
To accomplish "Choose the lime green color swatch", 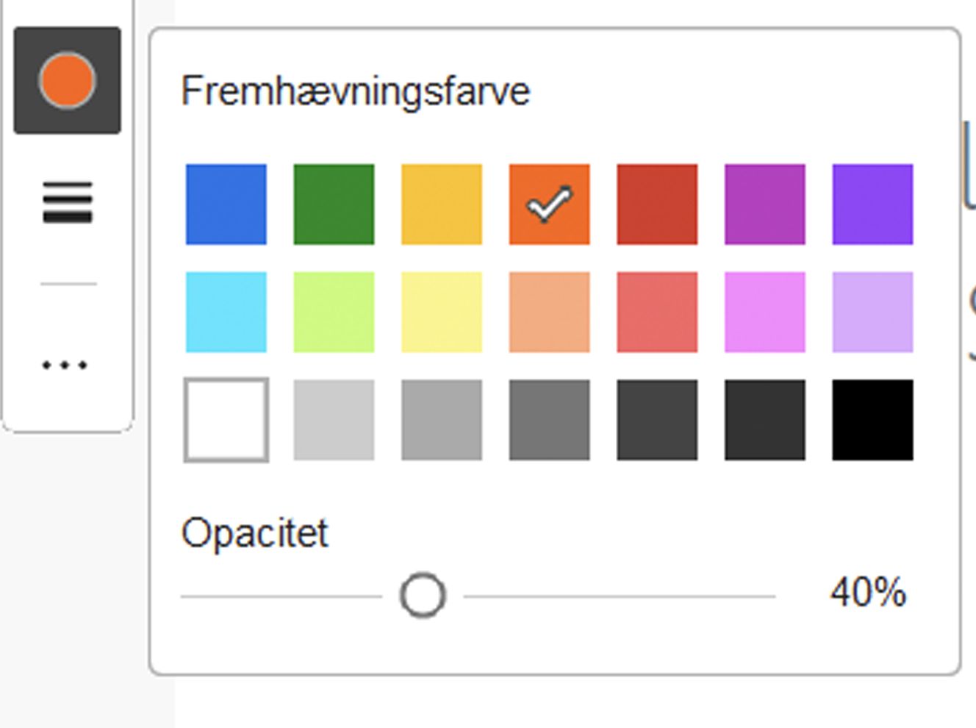I will 334,312.
